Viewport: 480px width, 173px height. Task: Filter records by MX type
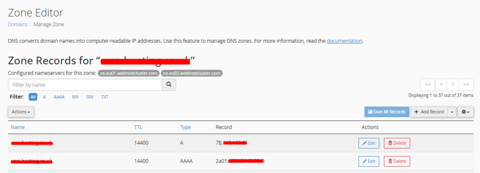[75, 97]
